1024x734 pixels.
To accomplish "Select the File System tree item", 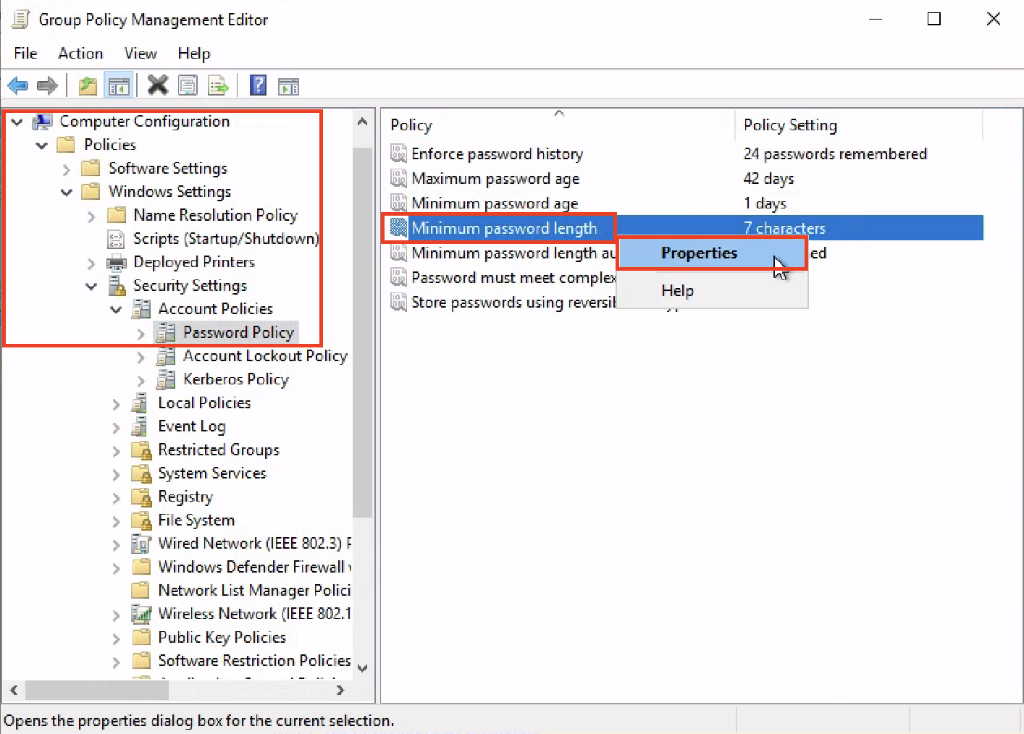I will click(196, 520).
